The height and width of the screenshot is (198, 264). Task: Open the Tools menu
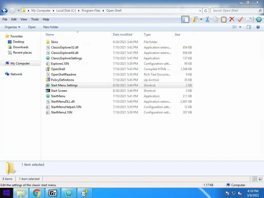(x=35, y=19)
